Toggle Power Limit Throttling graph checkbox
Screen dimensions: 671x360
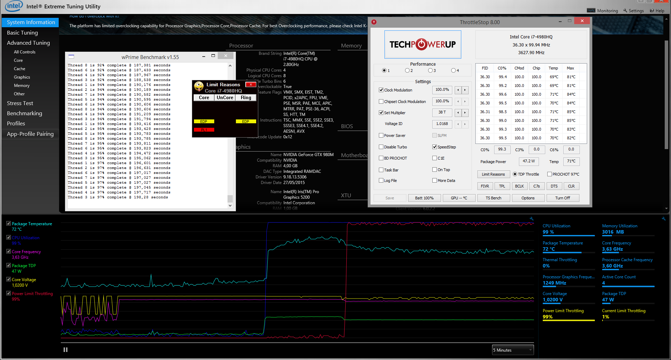point(9,293)
